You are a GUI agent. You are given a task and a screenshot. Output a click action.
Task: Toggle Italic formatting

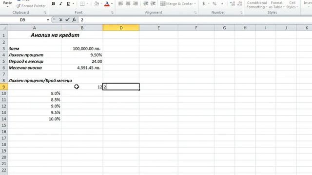click(60, 3)
